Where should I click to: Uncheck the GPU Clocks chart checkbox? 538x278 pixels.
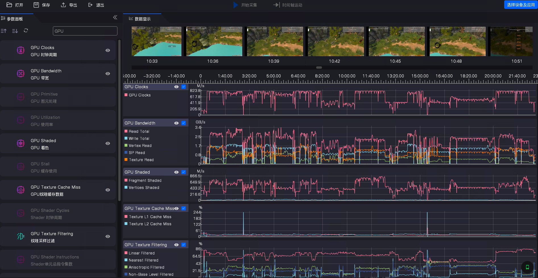pyautogui.click(x=184, y=87)
